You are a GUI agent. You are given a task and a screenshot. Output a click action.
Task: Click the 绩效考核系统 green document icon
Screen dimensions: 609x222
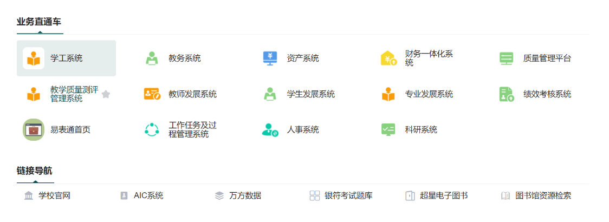point(506,94)
